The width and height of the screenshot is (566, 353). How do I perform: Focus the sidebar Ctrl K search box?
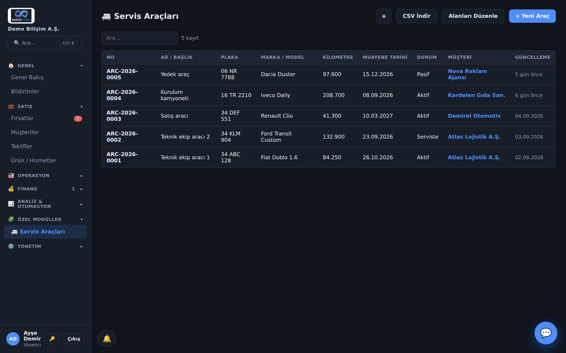pos(45,43)
